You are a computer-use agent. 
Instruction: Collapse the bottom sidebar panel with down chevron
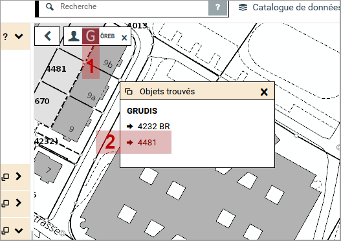click(19, 231)
